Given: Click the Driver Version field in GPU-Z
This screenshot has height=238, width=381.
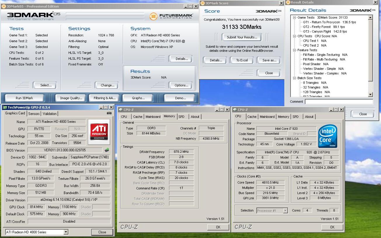Looking at the screenshot, I should pos(69,200).
